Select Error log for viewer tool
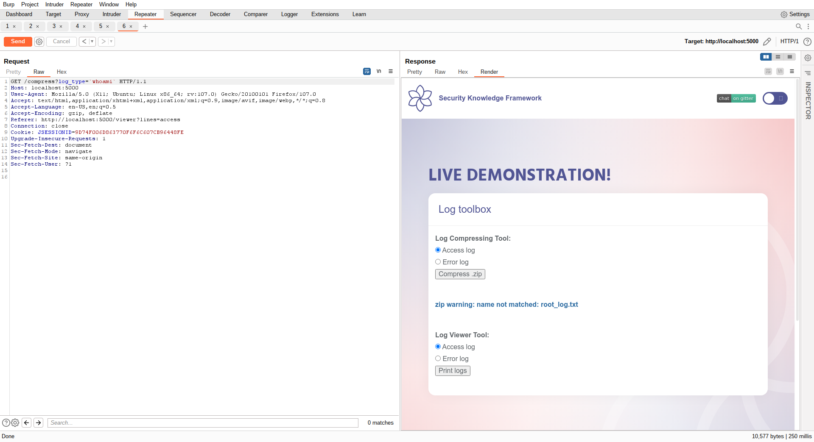Viewport: 814px width, 442px height. pos(438,359)
